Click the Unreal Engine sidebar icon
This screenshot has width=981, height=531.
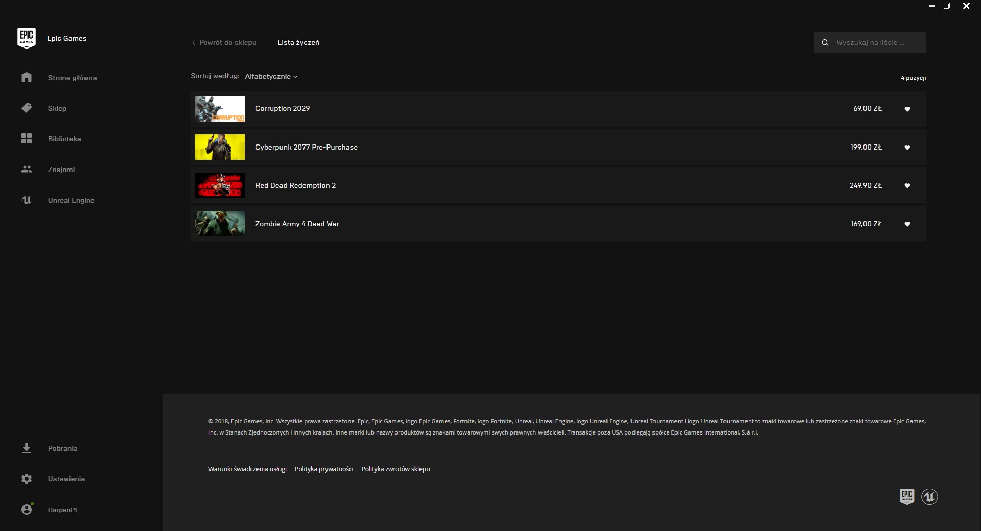point(27,200)
